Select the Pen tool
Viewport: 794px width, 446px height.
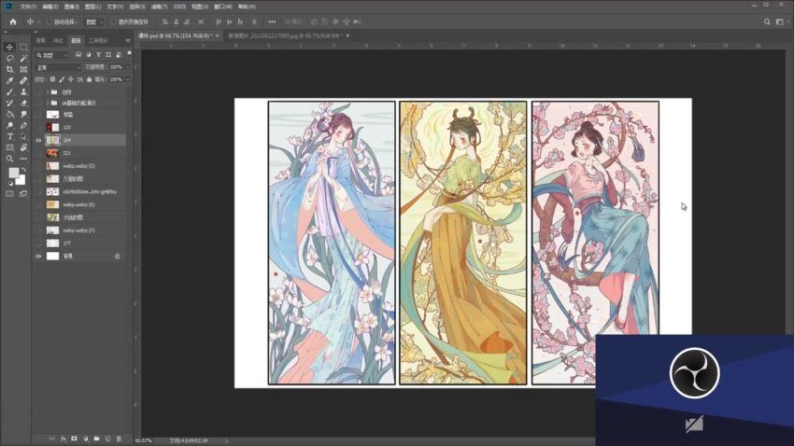pyautogui.click(x=23, y=125)
